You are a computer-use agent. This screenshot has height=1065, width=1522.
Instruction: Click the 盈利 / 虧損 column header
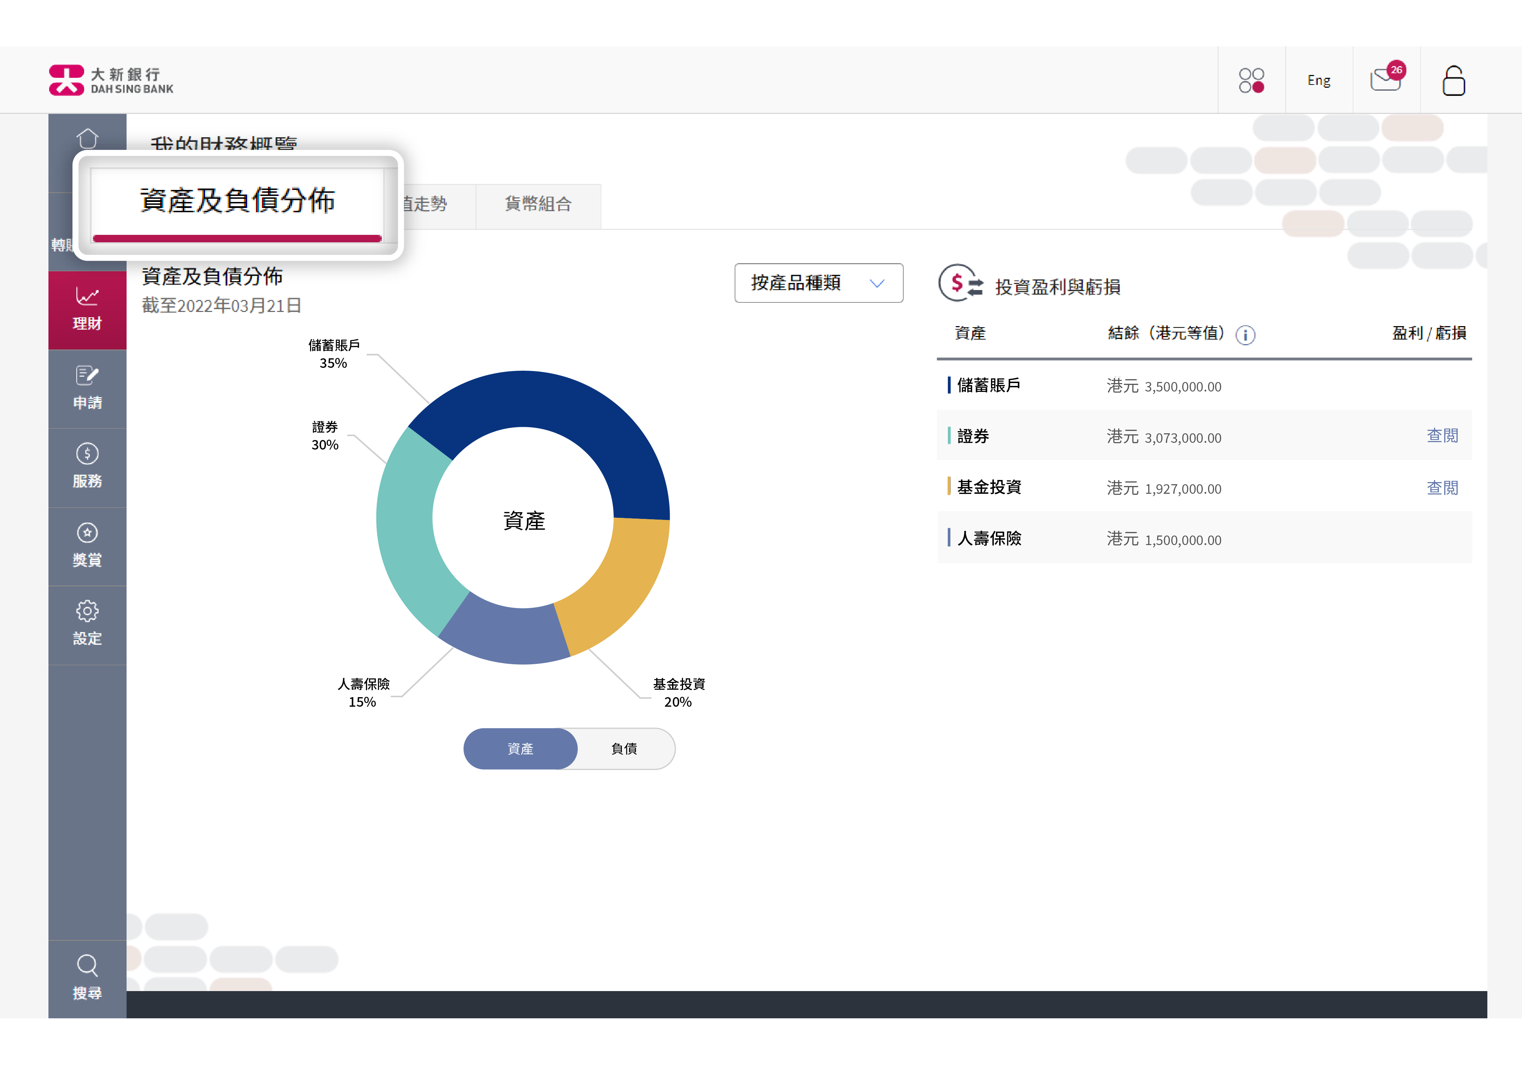pyautogui.click(x=1429, y=334)
